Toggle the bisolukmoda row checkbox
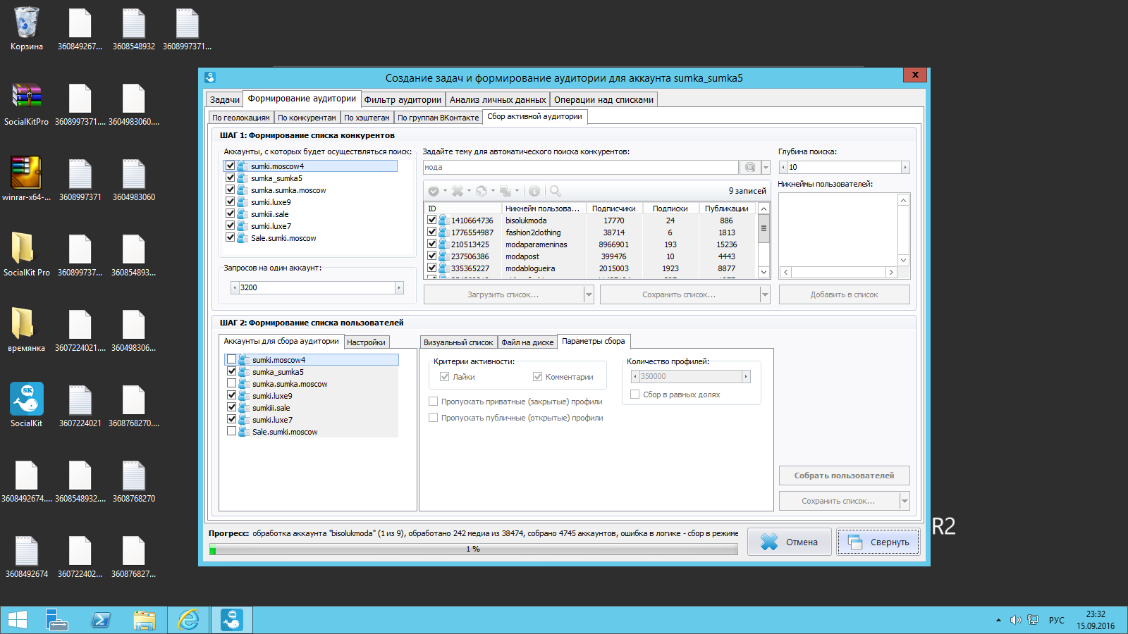This screenshot has height=634, width=1128. 431,220
